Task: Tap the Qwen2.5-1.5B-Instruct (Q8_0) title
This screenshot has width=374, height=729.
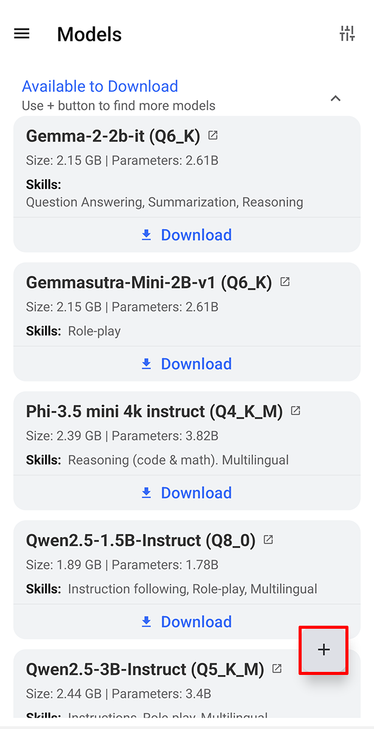Action: click(140, 540)
